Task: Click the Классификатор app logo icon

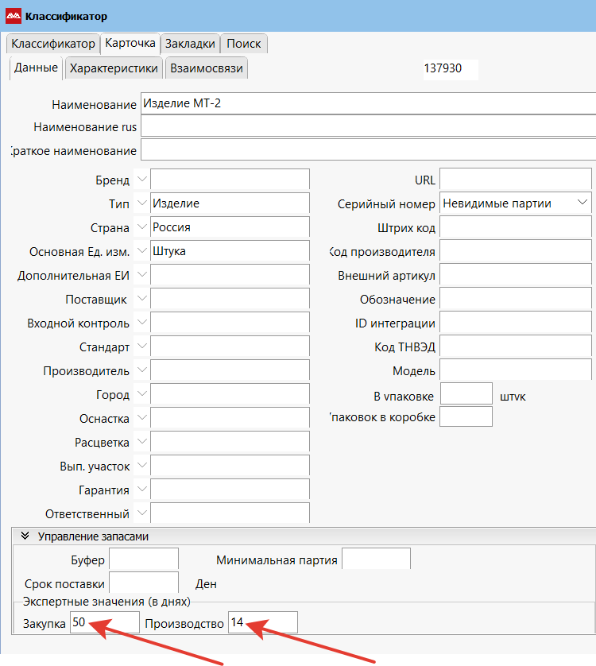Action: [14, 16]
